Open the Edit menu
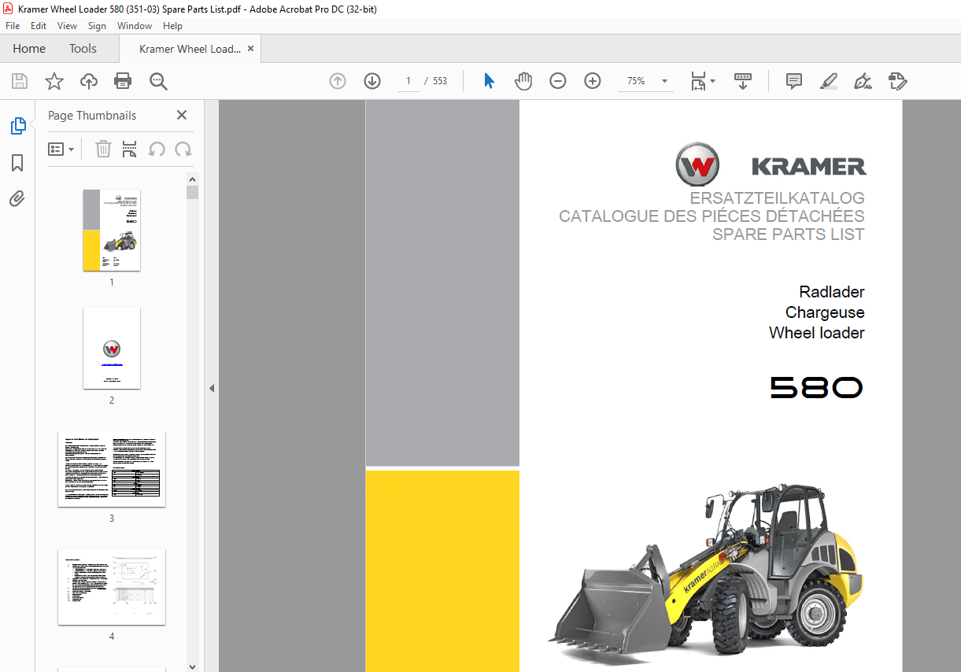 (x=39, y=26)
